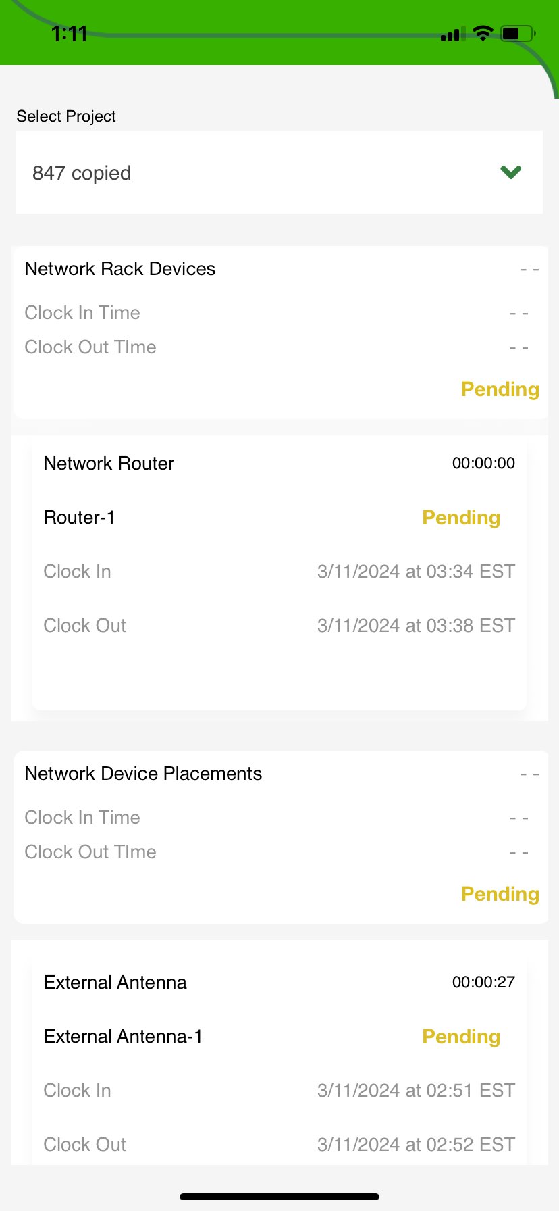This screenshot has width=559, height=1211.
Task: Select the Network Router entry title
Action: pos(109,464)
